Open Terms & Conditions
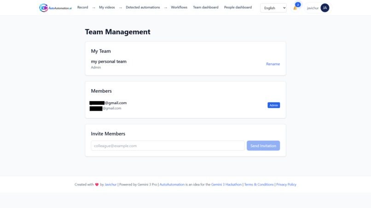The height and width of the screenshot is (208, 371). [x=259, y=185]
